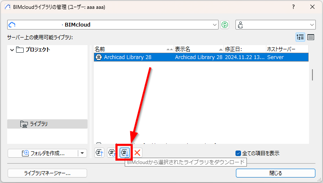Switch to tree view display mode

click(x=300, y=37)
